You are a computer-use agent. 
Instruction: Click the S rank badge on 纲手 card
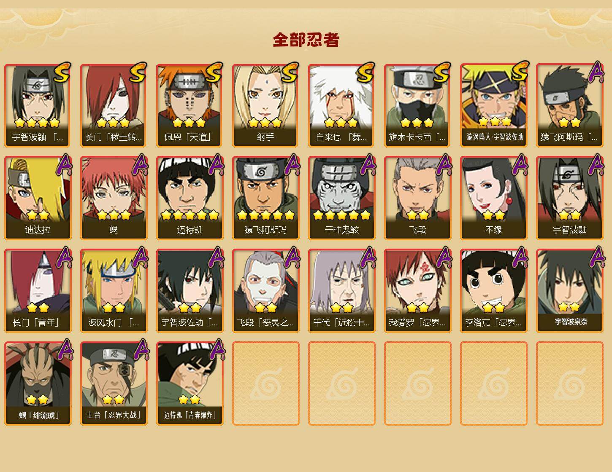pos(290,72)
